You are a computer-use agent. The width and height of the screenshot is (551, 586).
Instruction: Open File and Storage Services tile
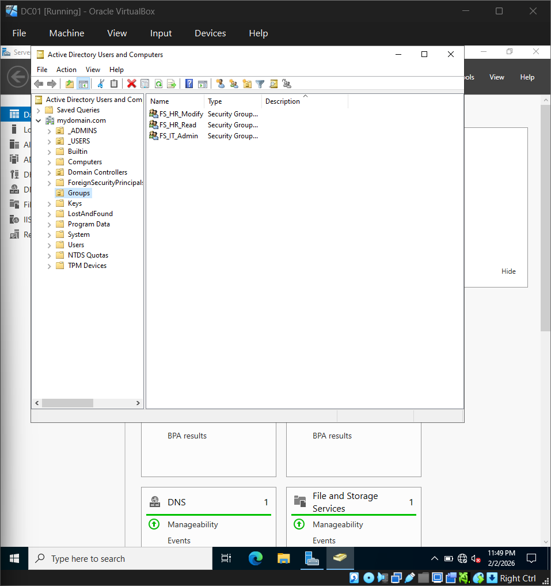coord(345,502)
